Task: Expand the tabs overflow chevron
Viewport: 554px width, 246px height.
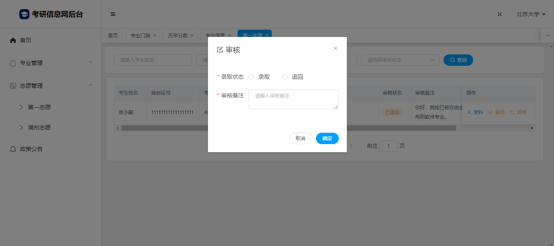Action: tap(548, 36)
